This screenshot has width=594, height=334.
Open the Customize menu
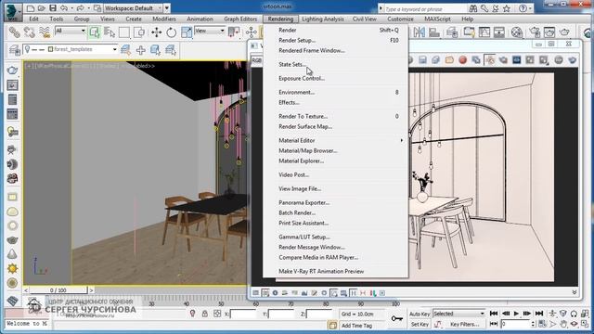pos(400,19)
